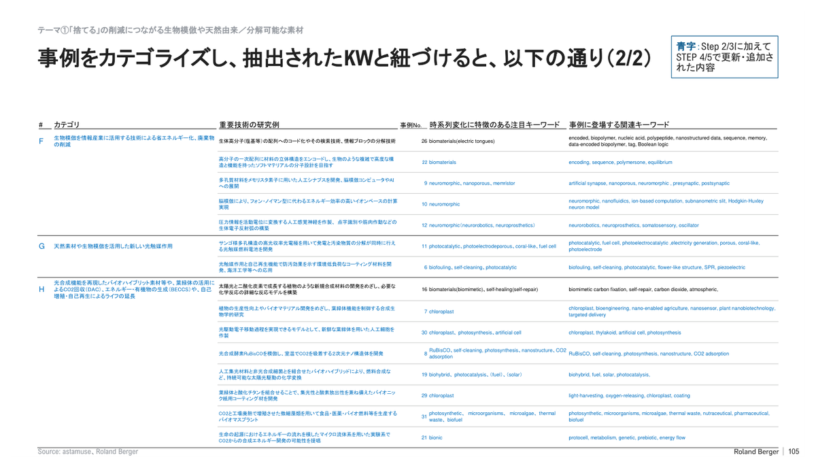Click research example starting サンゴ様多孔構造
Image resolution: width=816 pixels, height=468 pixels.
click(307, 246)
